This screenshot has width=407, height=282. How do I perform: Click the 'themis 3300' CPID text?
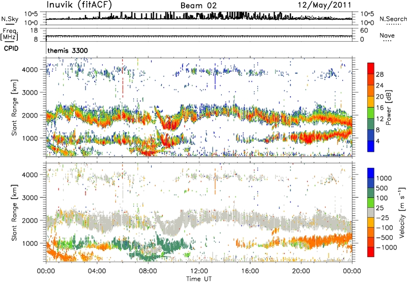[68, 50]
